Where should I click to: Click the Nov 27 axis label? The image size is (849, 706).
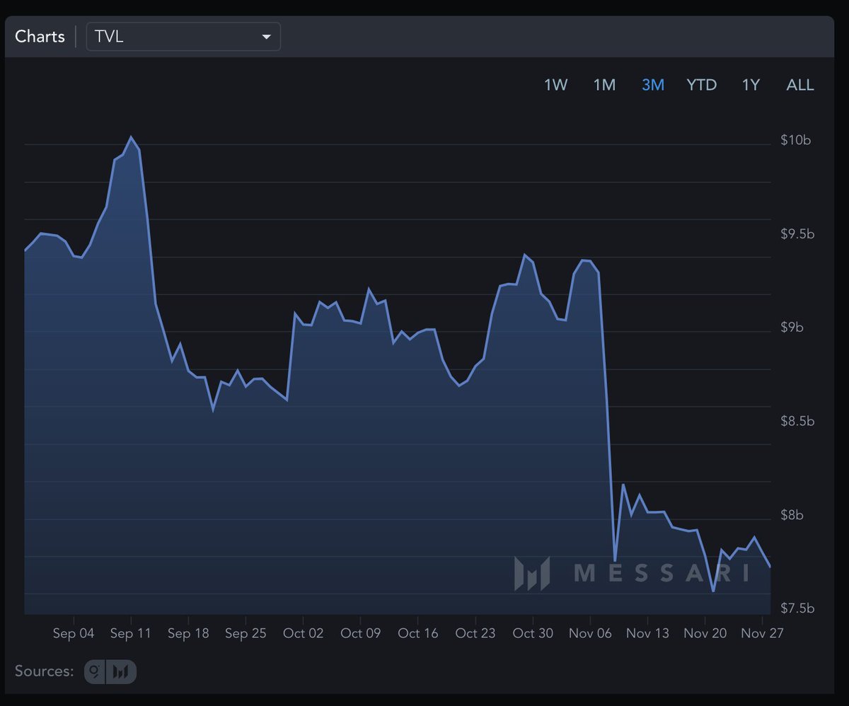pyautogui.click(x=761, y=633)
